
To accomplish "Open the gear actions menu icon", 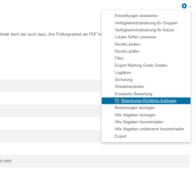I will tap(184, 6).
